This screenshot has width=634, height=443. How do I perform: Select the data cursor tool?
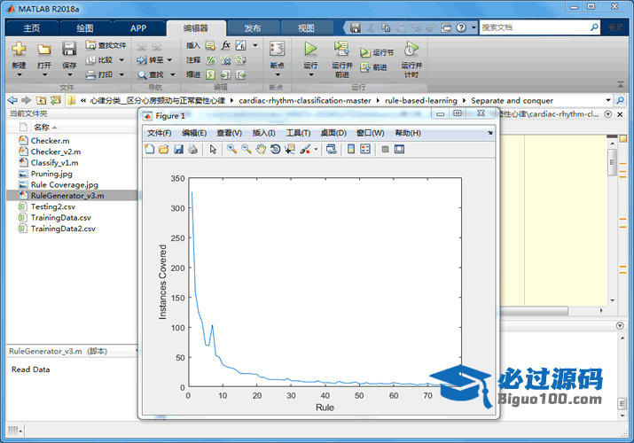point(290,149)
